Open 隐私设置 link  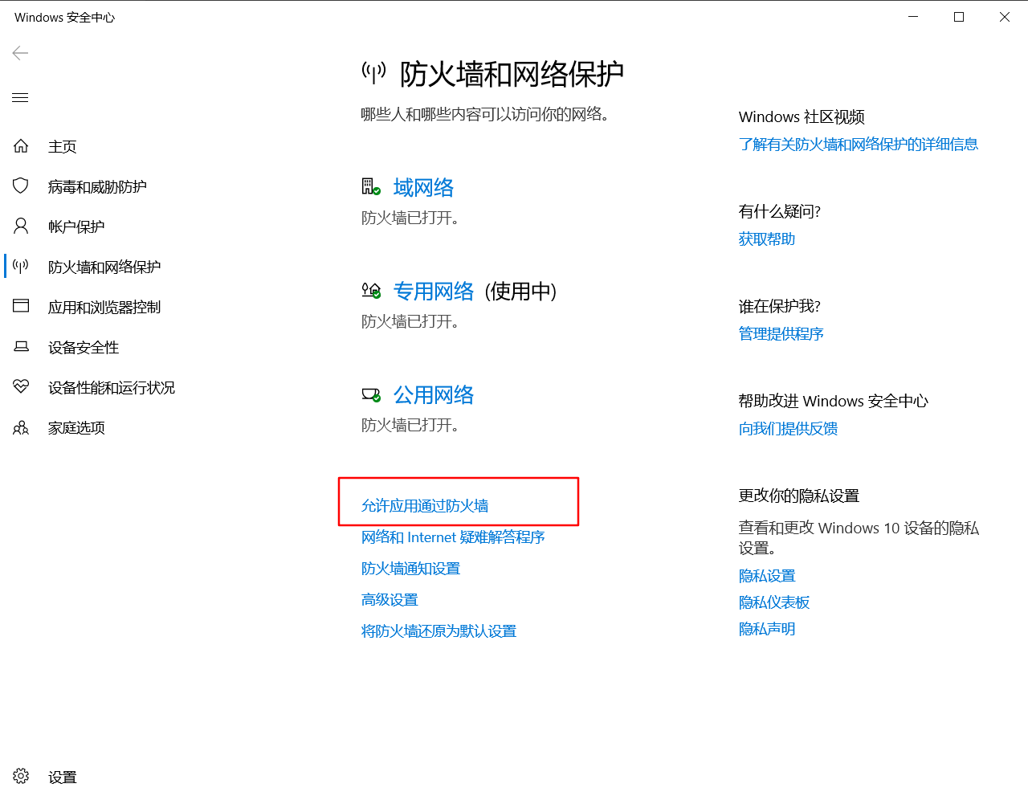[767, 576]
